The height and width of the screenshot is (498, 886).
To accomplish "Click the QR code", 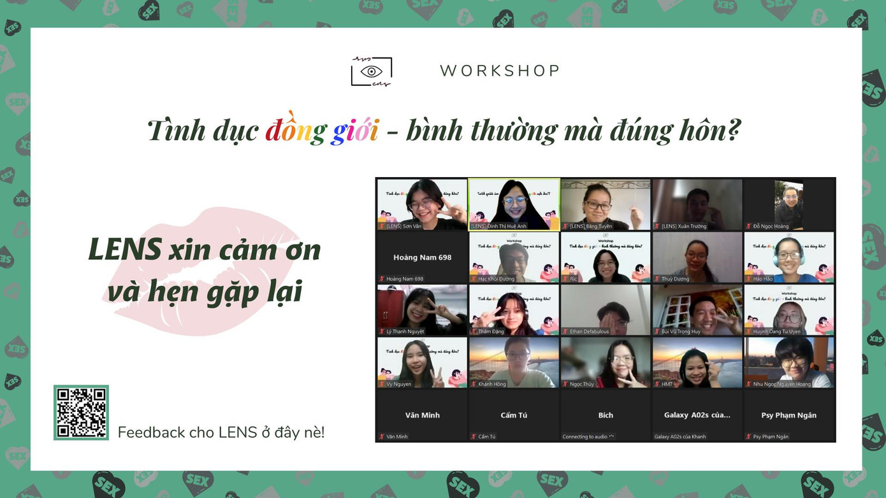I will 81,412.
